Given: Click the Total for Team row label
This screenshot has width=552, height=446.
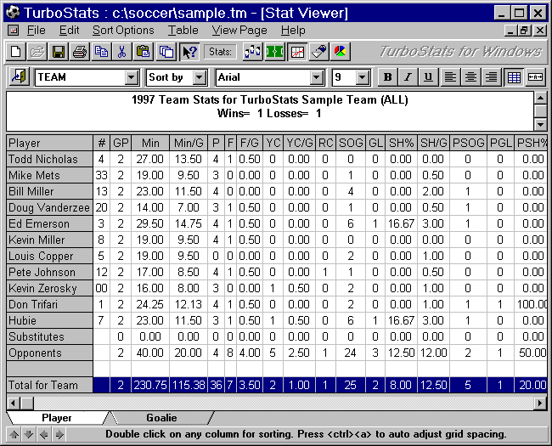Looking at the screenshot, I should 49,385.
